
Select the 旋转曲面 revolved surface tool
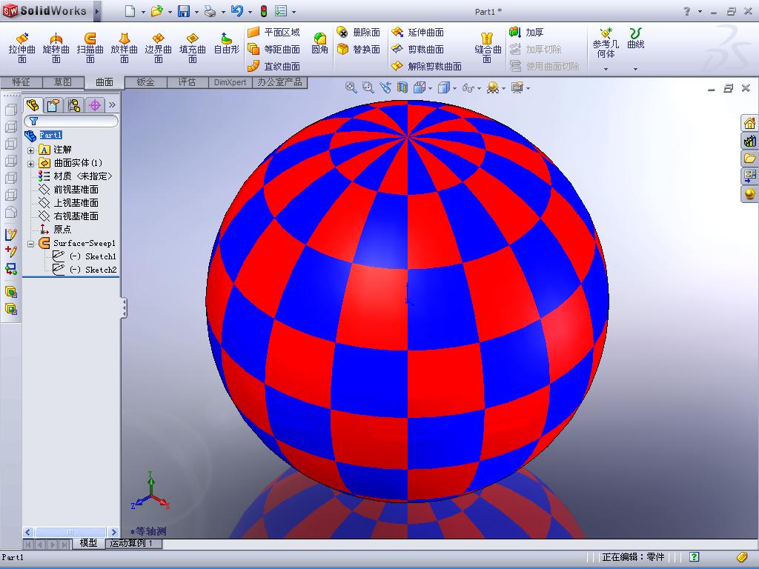56,47
